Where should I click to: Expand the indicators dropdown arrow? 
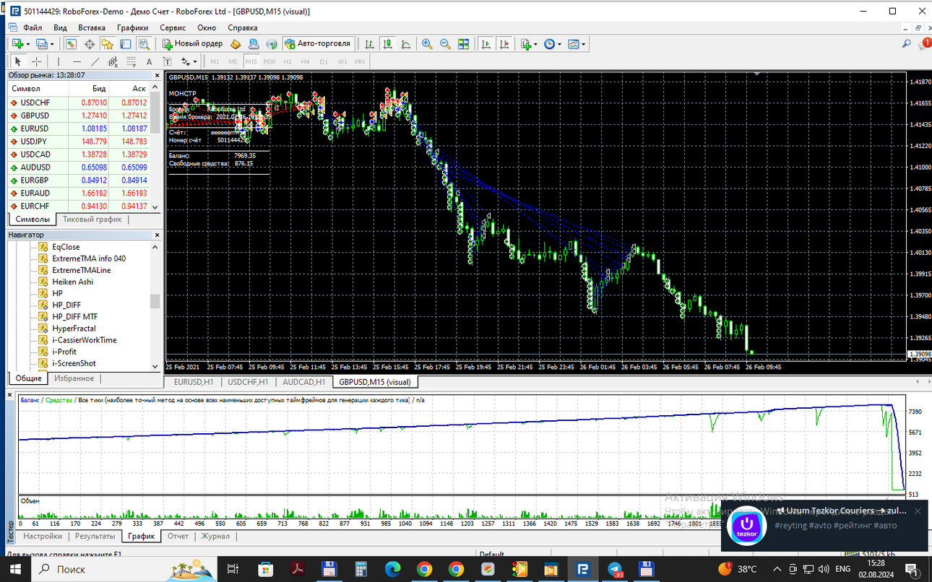[537, 44]
